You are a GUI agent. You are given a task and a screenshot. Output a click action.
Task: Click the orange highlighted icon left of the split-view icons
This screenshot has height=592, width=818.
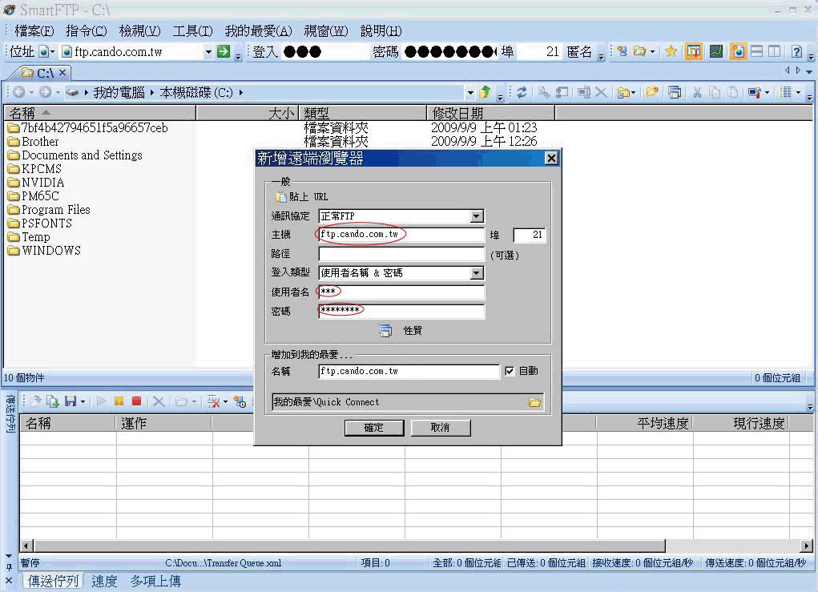pos(738,51)
